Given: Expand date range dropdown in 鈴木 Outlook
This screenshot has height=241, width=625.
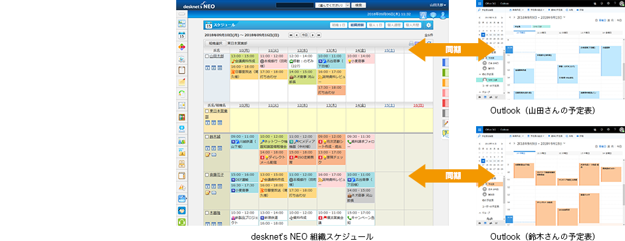Looking at the screenshot, I should coord(564,144).
